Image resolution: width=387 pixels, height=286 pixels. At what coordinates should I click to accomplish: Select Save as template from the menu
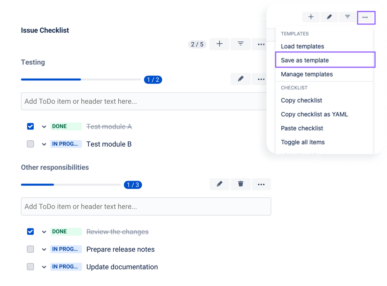305,60
